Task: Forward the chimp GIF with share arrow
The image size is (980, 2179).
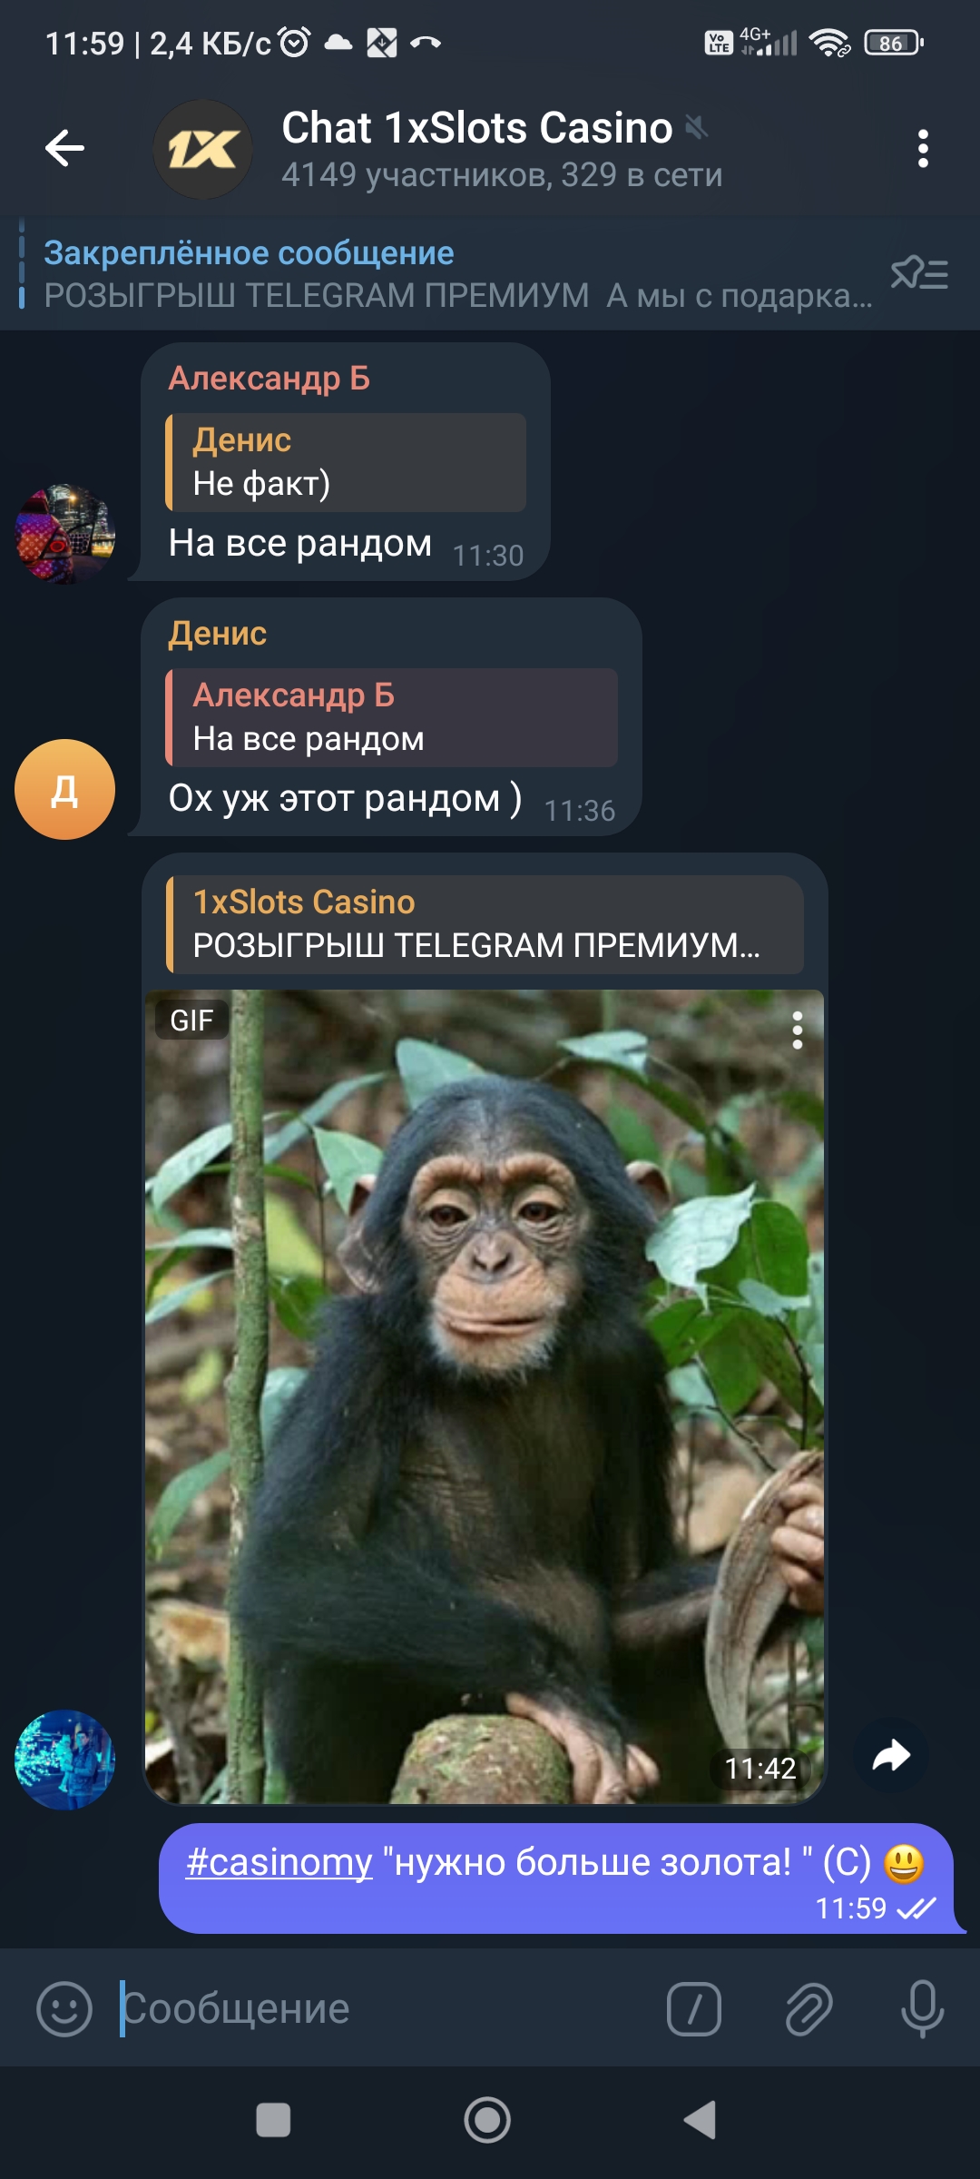Action: [x=891, y=1755]
